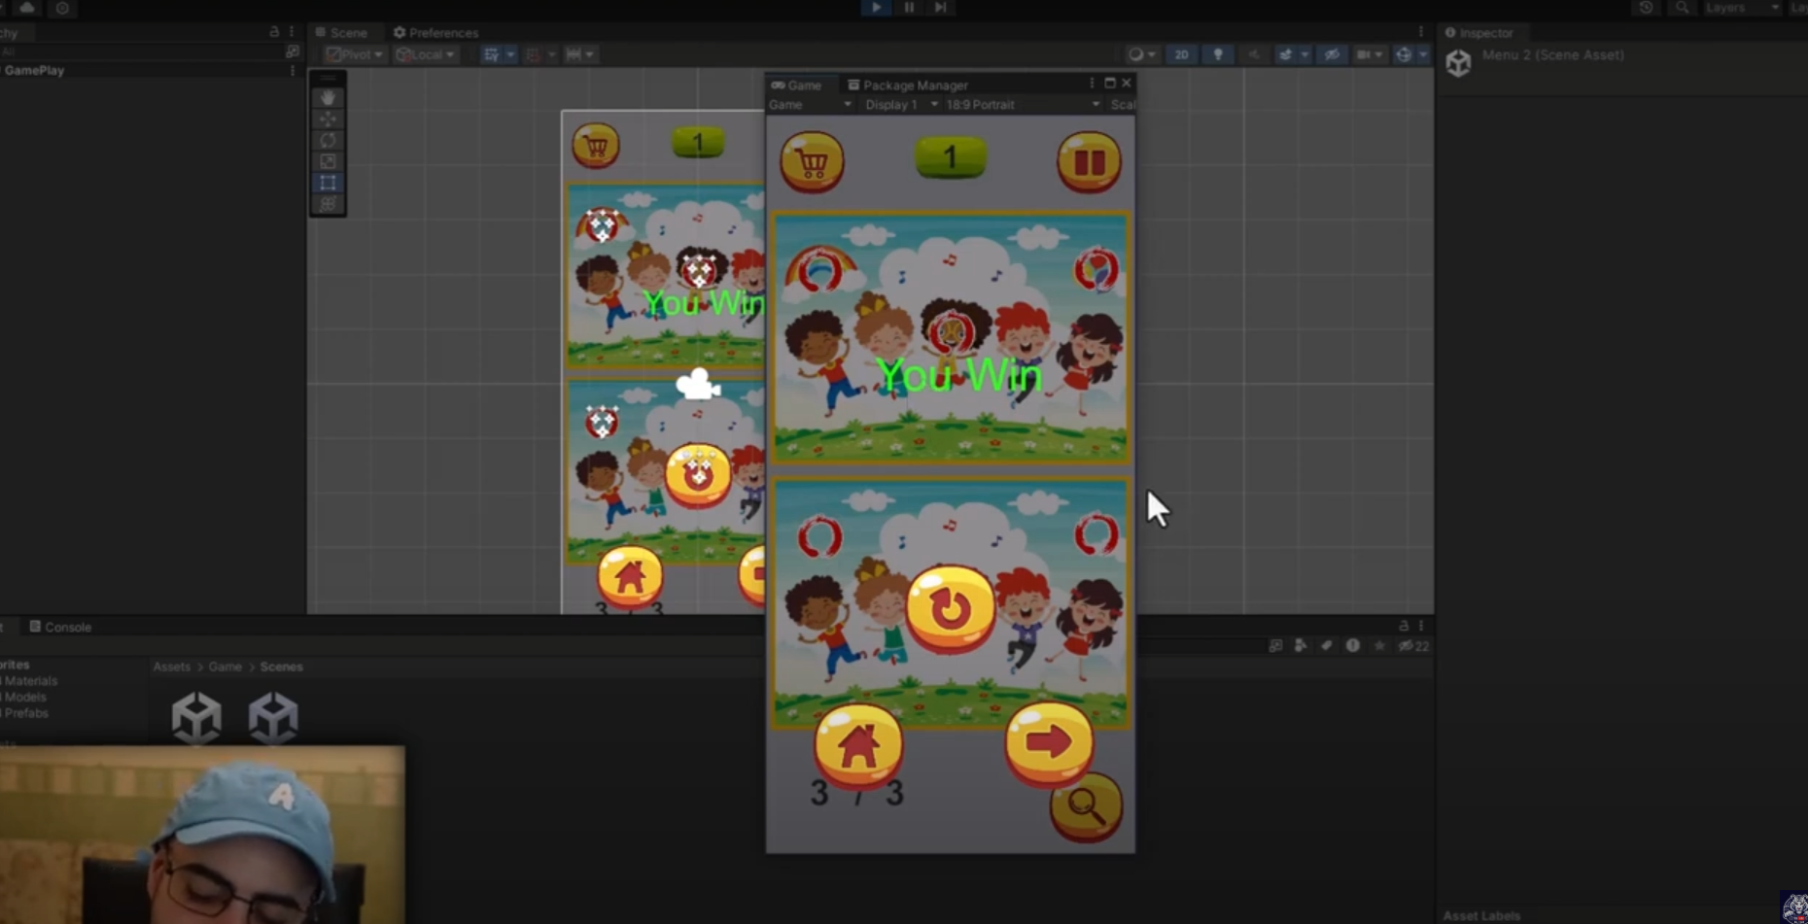
Task: Toggle scene effects button
Action: [1286, 54]
